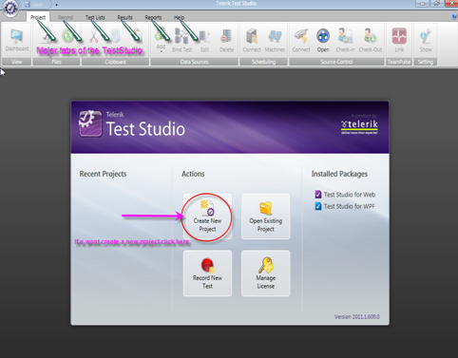458x358 pixels.
Task: Switch to the Project ribbon tab
Action: pos(38,17)
